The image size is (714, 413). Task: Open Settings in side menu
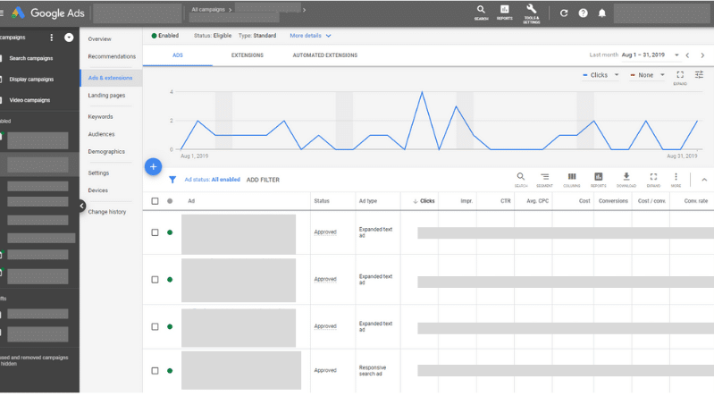[98, 173]
